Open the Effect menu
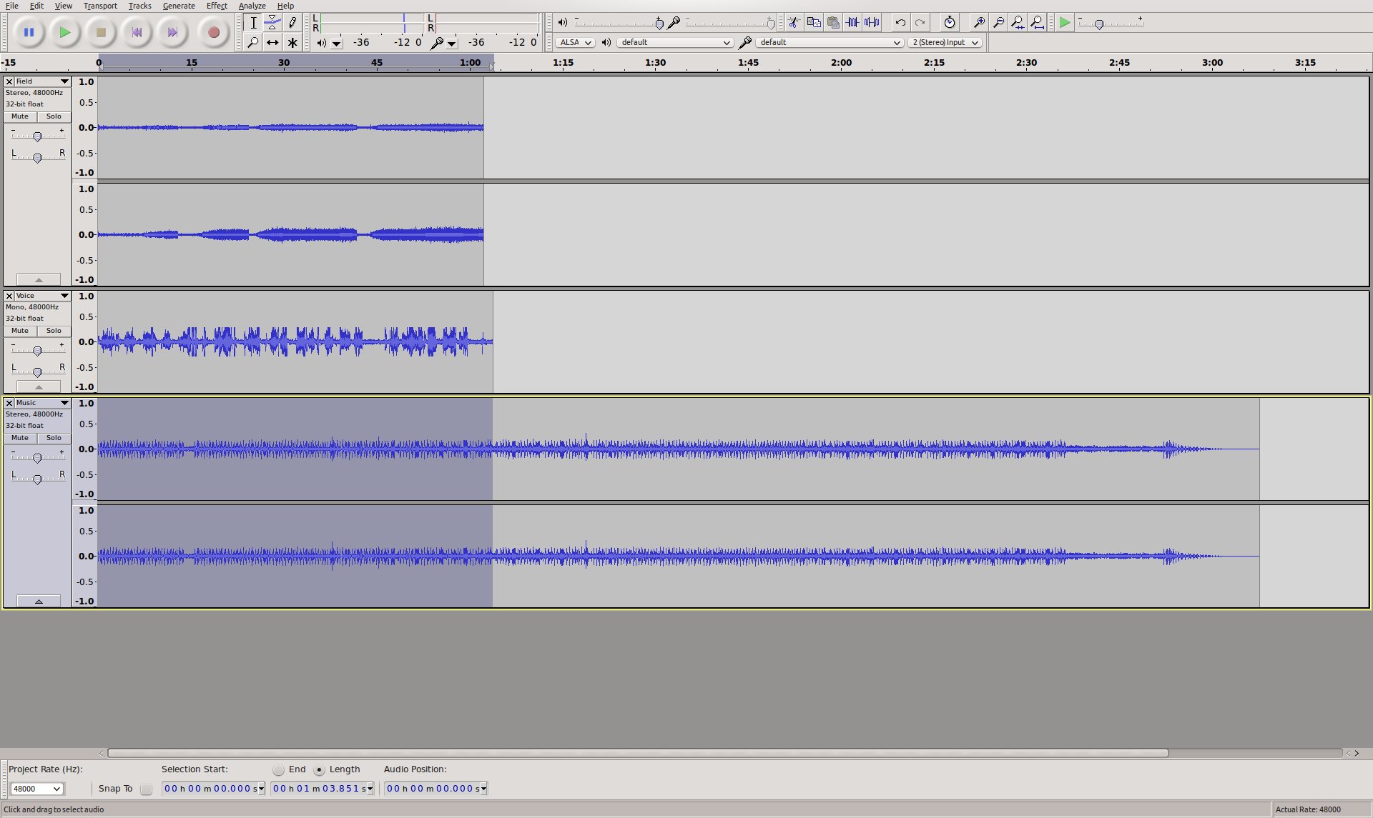1373x818 pixels. click(217, 6)
